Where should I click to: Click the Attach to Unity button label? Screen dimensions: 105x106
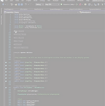69,4
